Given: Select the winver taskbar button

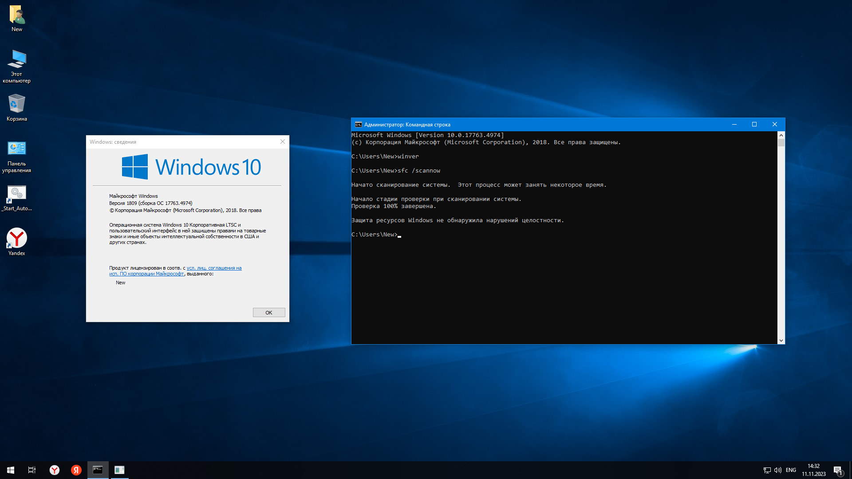Looking at the screenshot, I should [x=119, y=470].
